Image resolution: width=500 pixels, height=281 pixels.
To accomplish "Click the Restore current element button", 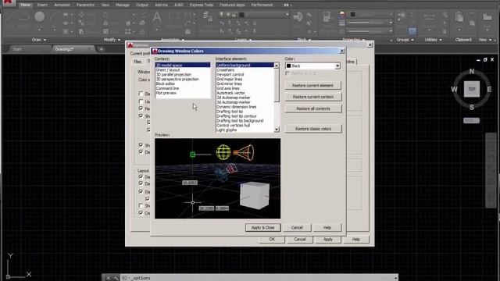I will [312, 85].
